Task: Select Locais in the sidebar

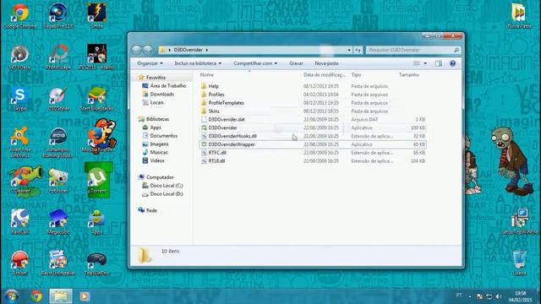Action: pyautogui.click(x=156, y=102)
